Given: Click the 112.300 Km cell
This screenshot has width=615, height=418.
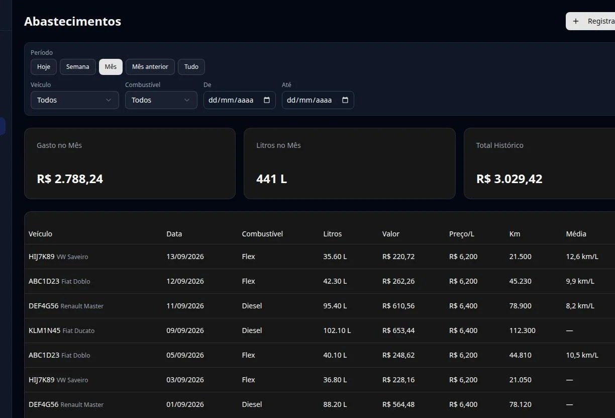Looking at the screenshot, I should pos(523,330).
